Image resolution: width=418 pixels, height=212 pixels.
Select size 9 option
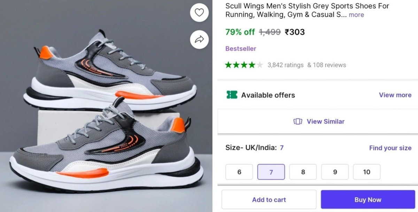(335, 172)
